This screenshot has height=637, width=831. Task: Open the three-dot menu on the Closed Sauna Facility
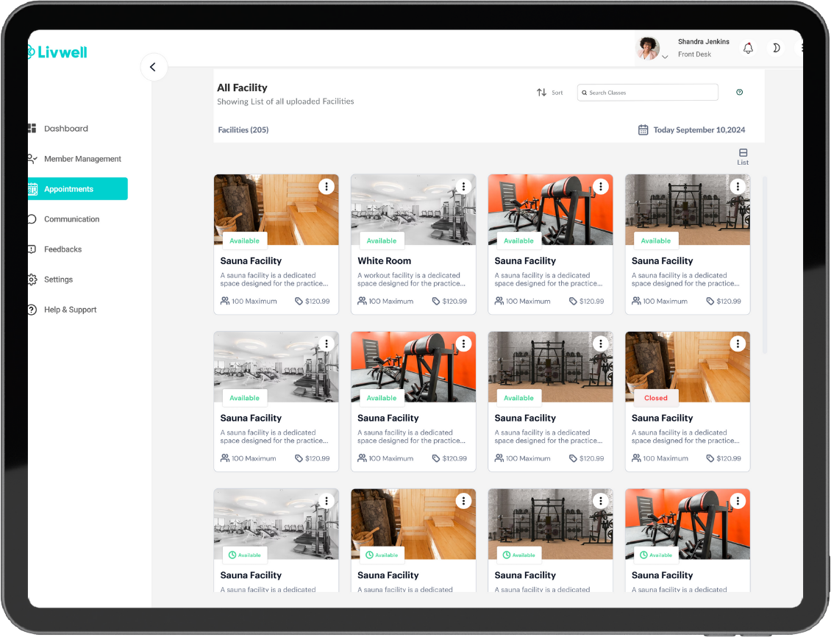[x=738, y=344]
